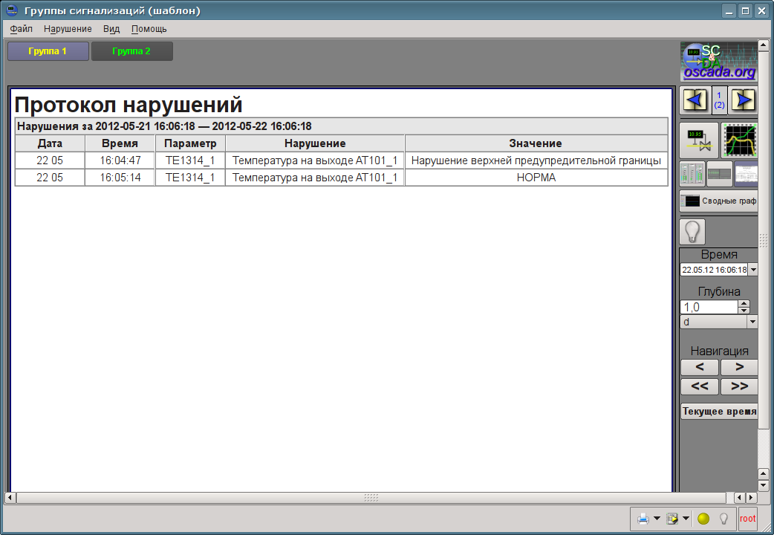Click the Глубина value field showing 1,0
The image size is (774, 535).
tap(708, 307)
